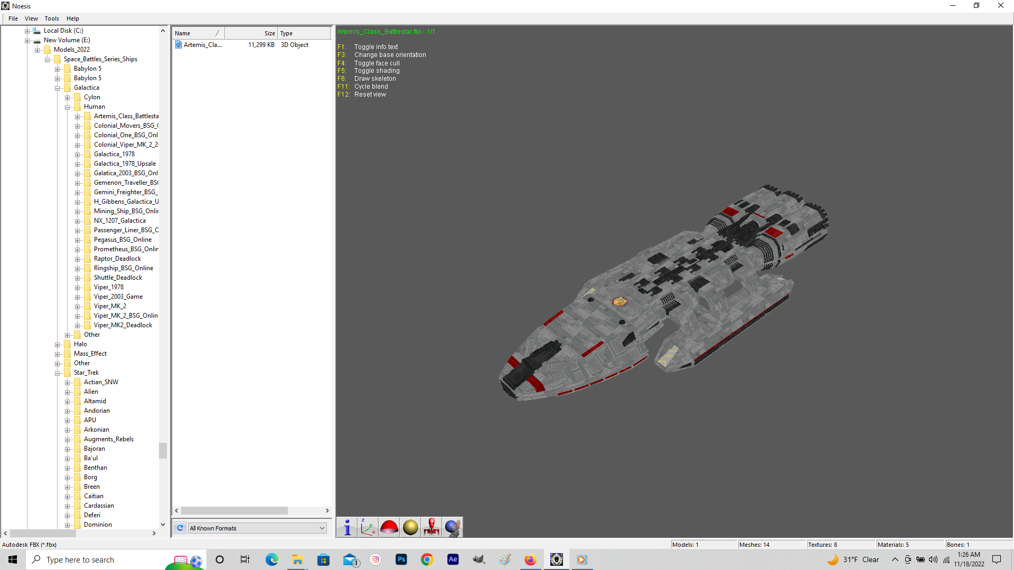Click the XYZ axes orientation icon

pos(368,527)
